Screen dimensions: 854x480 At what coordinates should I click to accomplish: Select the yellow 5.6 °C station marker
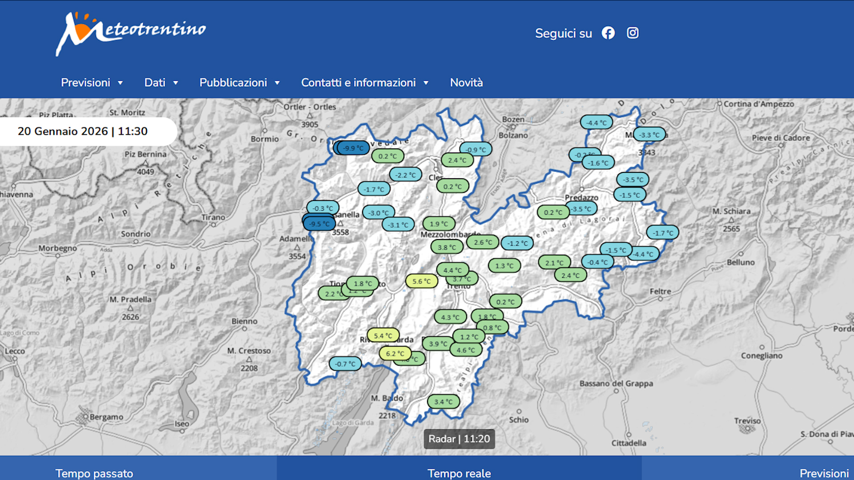(x=421, y=281)
